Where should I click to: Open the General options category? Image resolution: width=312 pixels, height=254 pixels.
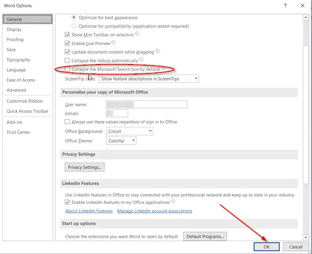coord(28,19)
